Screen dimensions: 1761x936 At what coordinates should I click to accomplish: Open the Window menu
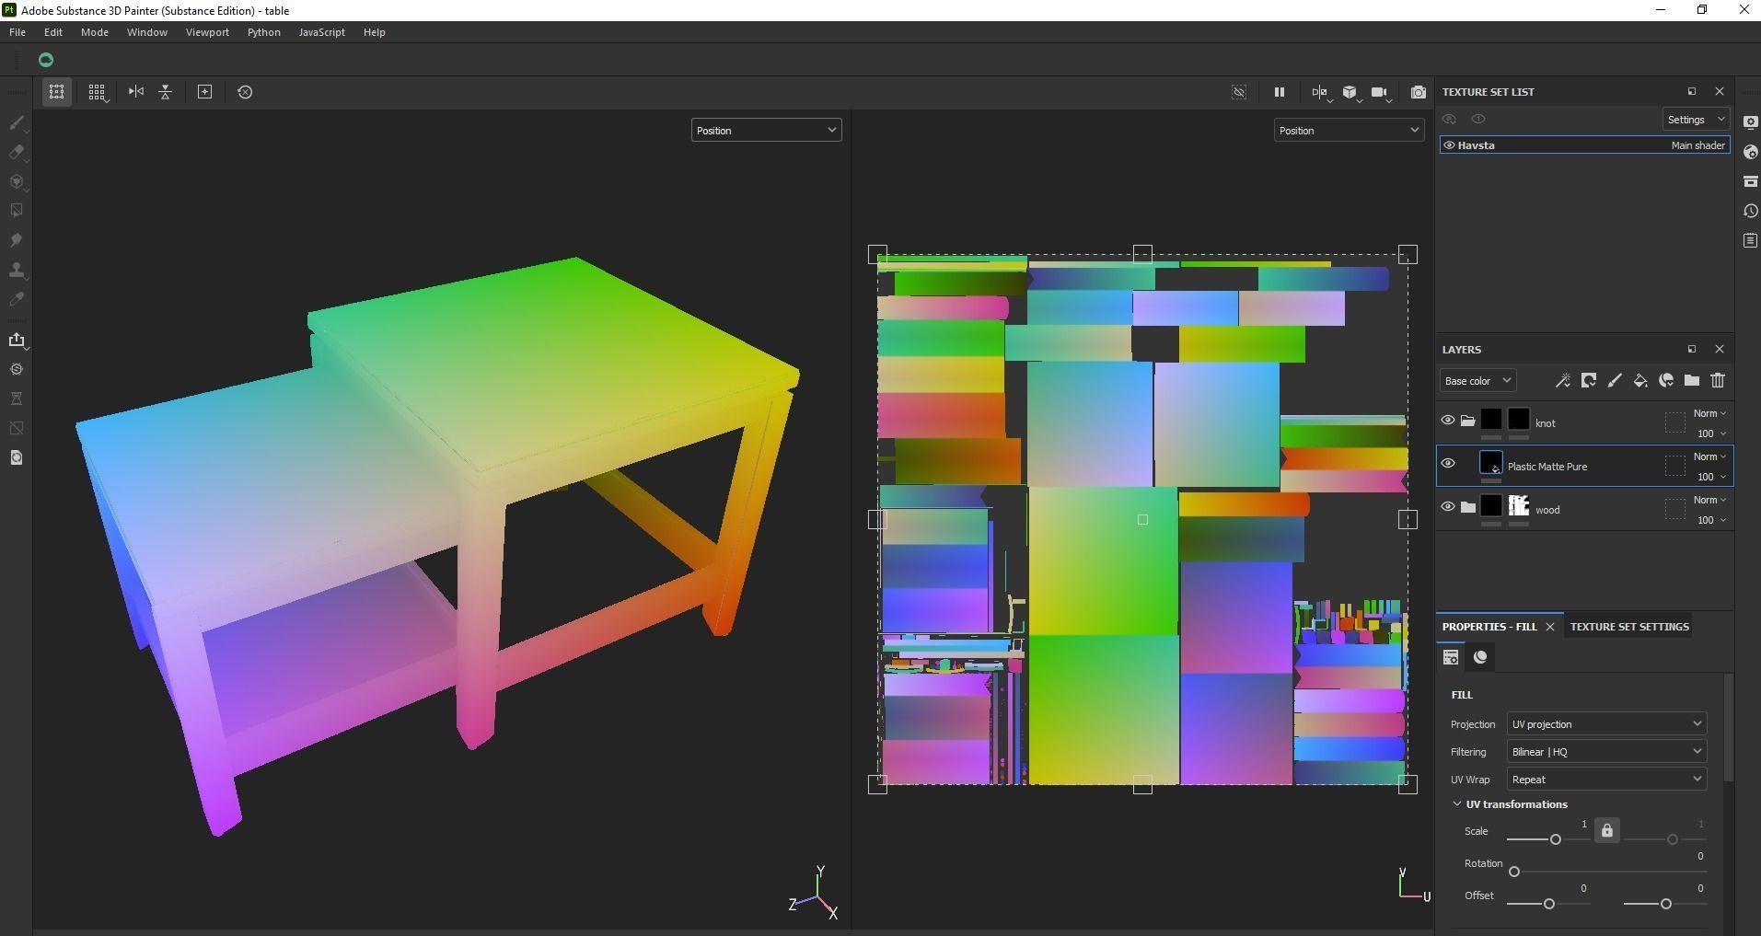point(147,32)
